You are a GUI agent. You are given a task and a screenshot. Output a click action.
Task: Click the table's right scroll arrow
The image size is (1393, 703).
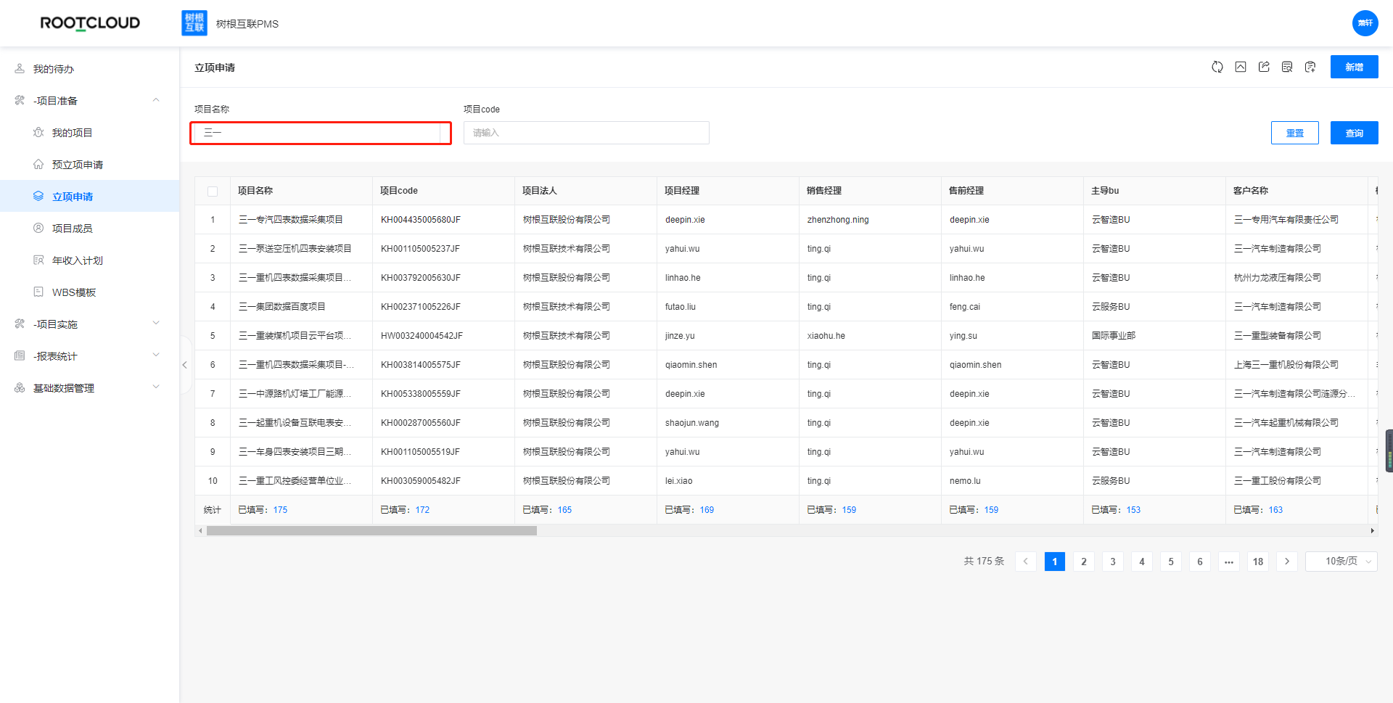tap(1372, 531)
